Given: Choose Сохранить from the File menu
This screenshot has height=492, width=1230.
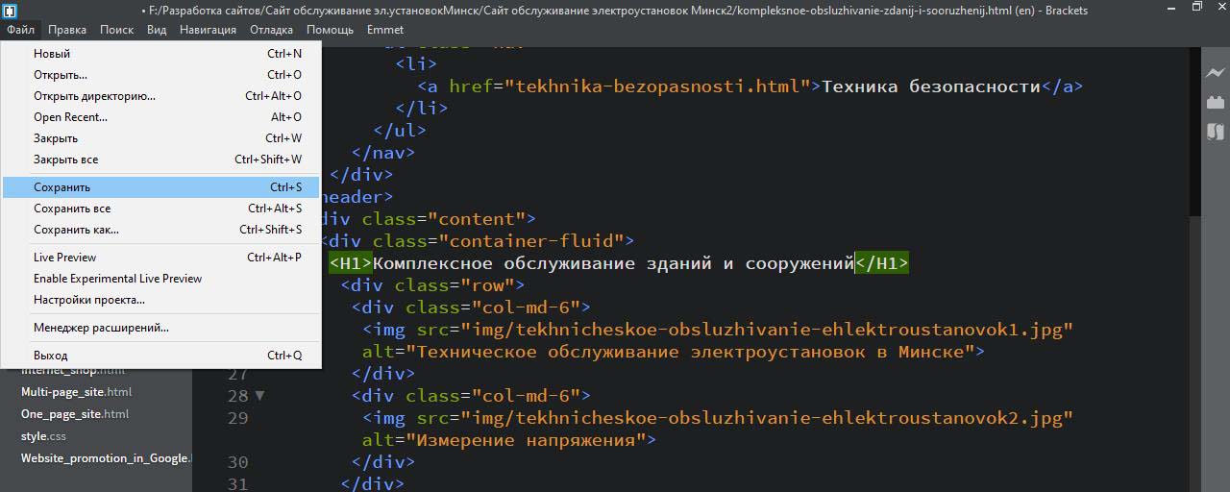Looking at the screenshot, I should [x=62, y=187].
